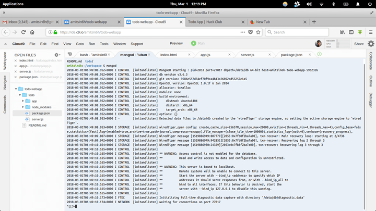Screen dimensions: 376x211
Task: Switch to the server.js editor tab
Action: [x=248, y=55]
